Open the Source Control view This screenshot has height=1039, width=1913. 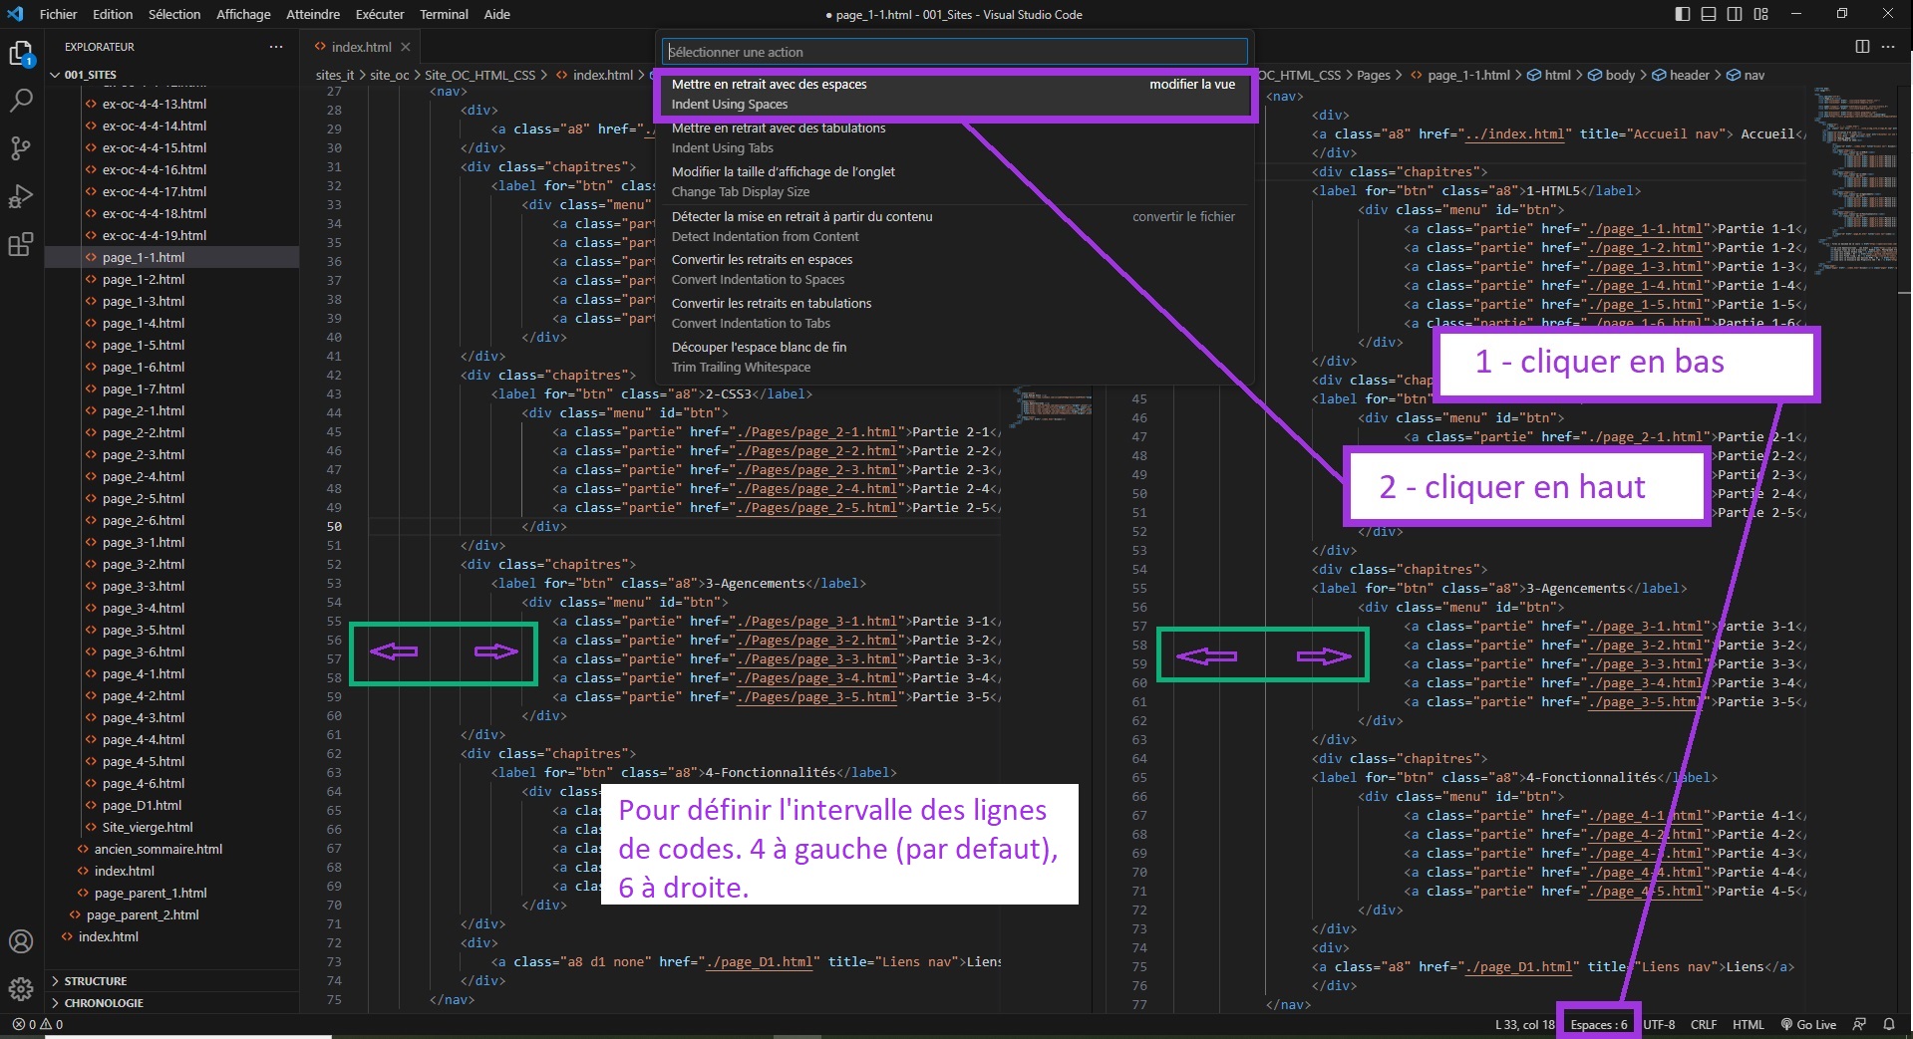[21, 148]
